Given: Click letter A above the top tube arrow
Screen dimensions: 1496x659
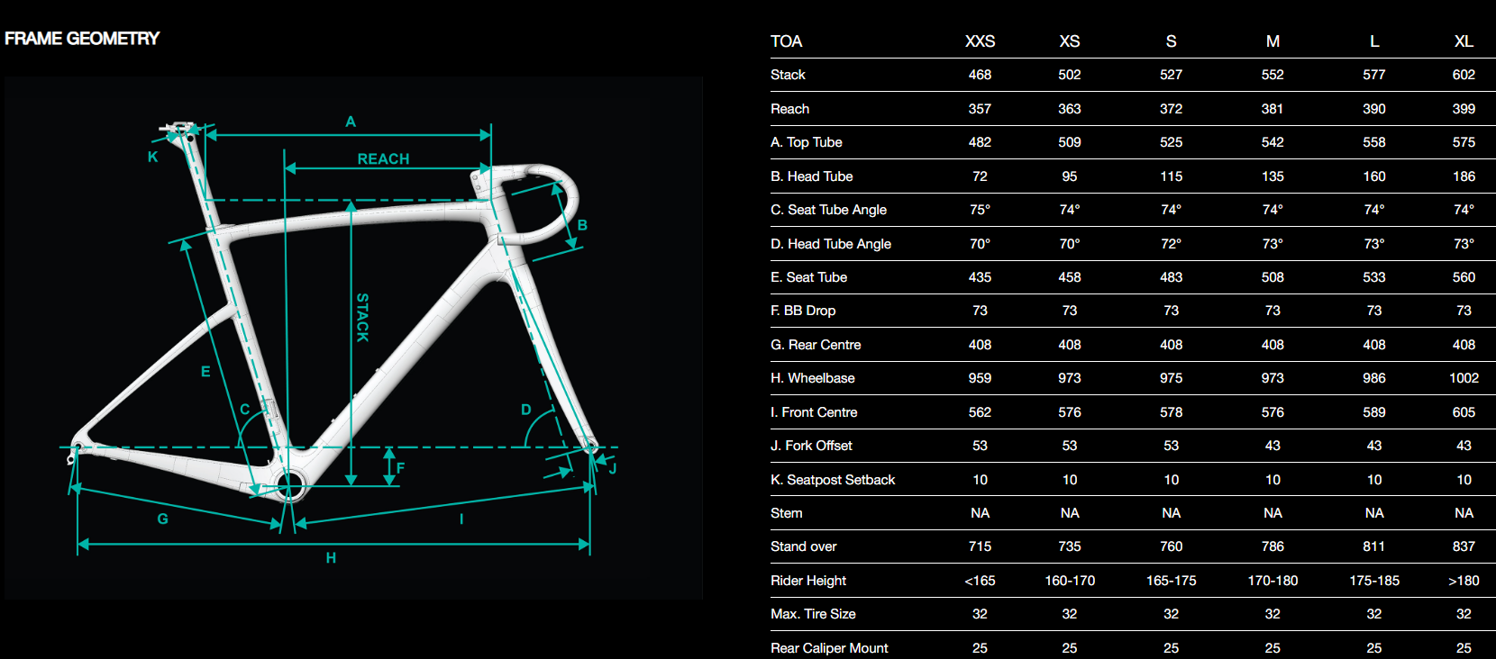Looking at the screenshot, I should click(351, 122).
